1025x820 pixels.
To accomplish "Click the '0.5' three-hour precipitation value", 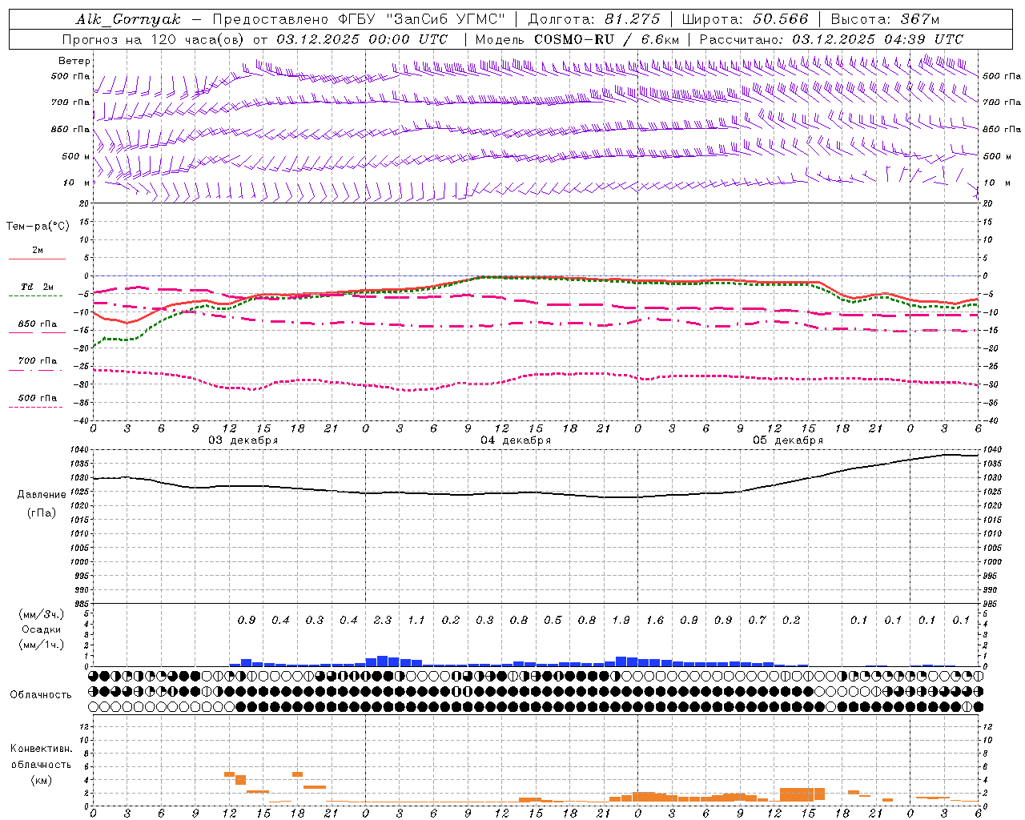I will tap(553, 620).
